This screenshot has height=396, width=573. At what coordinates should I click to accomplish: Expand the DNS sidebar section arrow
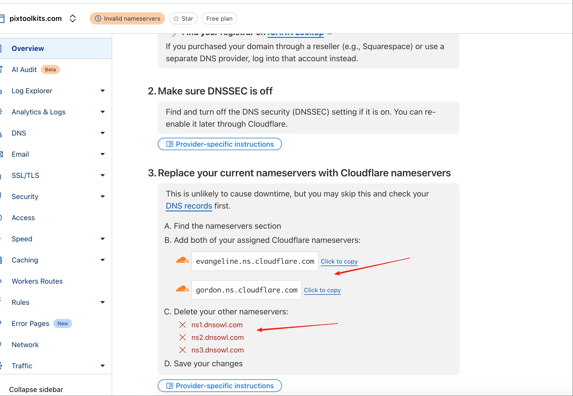click(x=102, y=133)
